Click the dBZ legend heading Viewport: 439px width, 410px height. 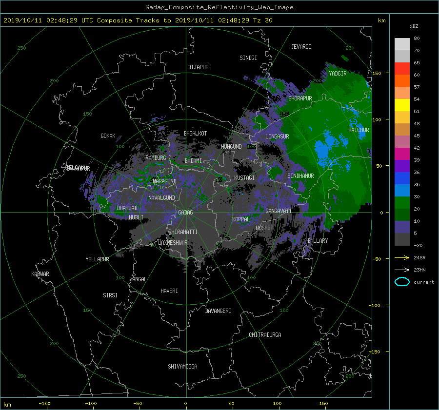click(x=414, y=26)
